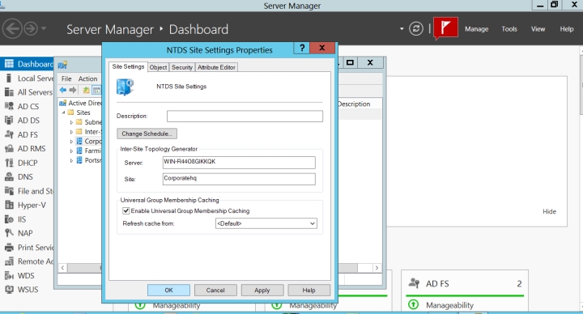Open the notifications flag icon
Image resolution: width=583 pixels, height=314 pixels.
pyautogui.click(x=445, y=28)
